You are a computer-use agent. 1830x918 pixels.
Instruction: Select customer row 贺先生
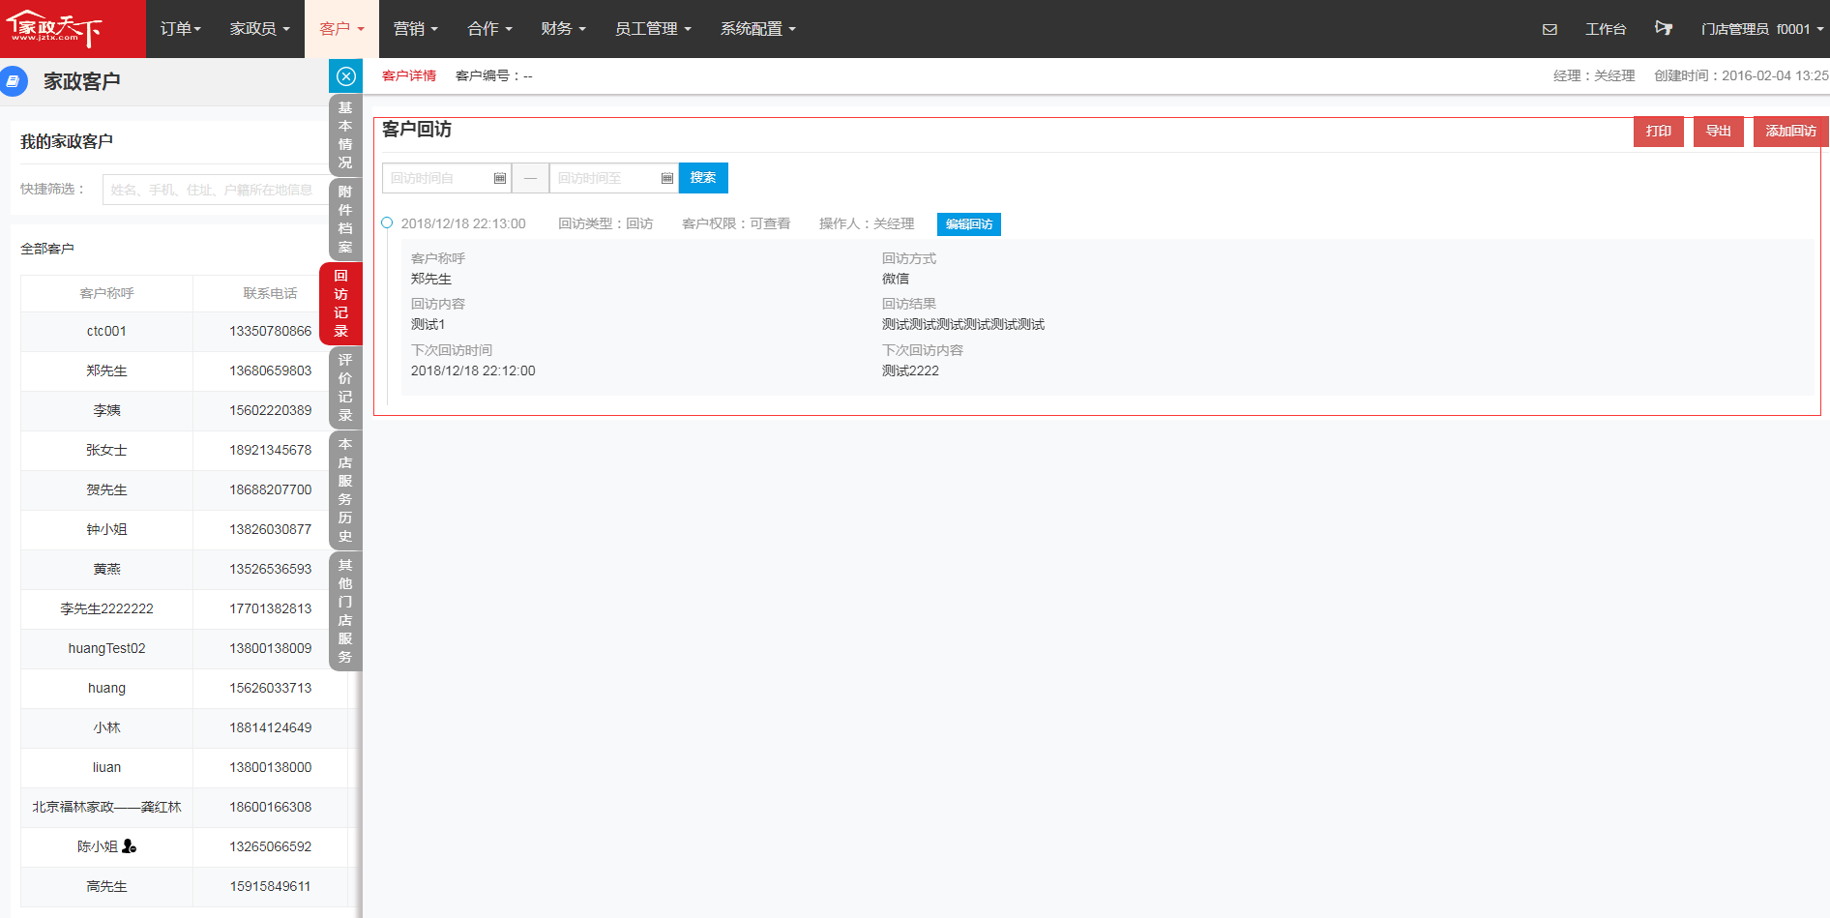pos(184,489)
